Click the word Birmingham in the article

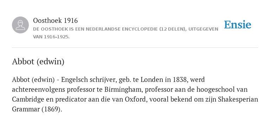123,90
